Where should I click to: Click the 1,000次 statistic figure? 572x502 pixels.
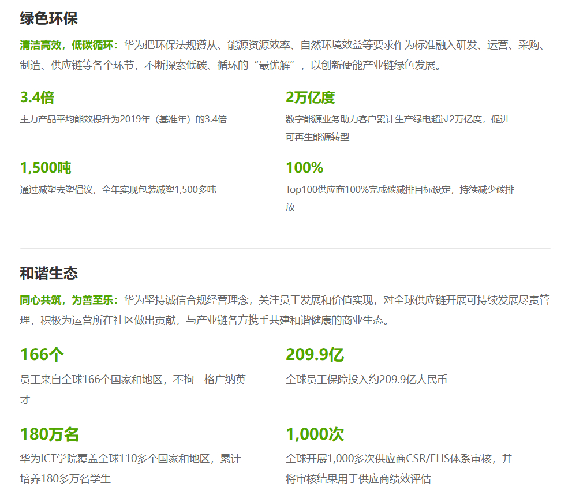point(315,434)
